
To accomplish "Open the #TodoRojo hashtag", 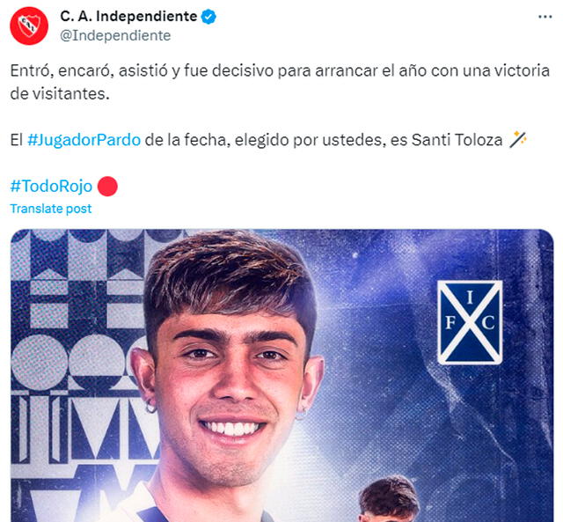I will click(x=51, y=186).
